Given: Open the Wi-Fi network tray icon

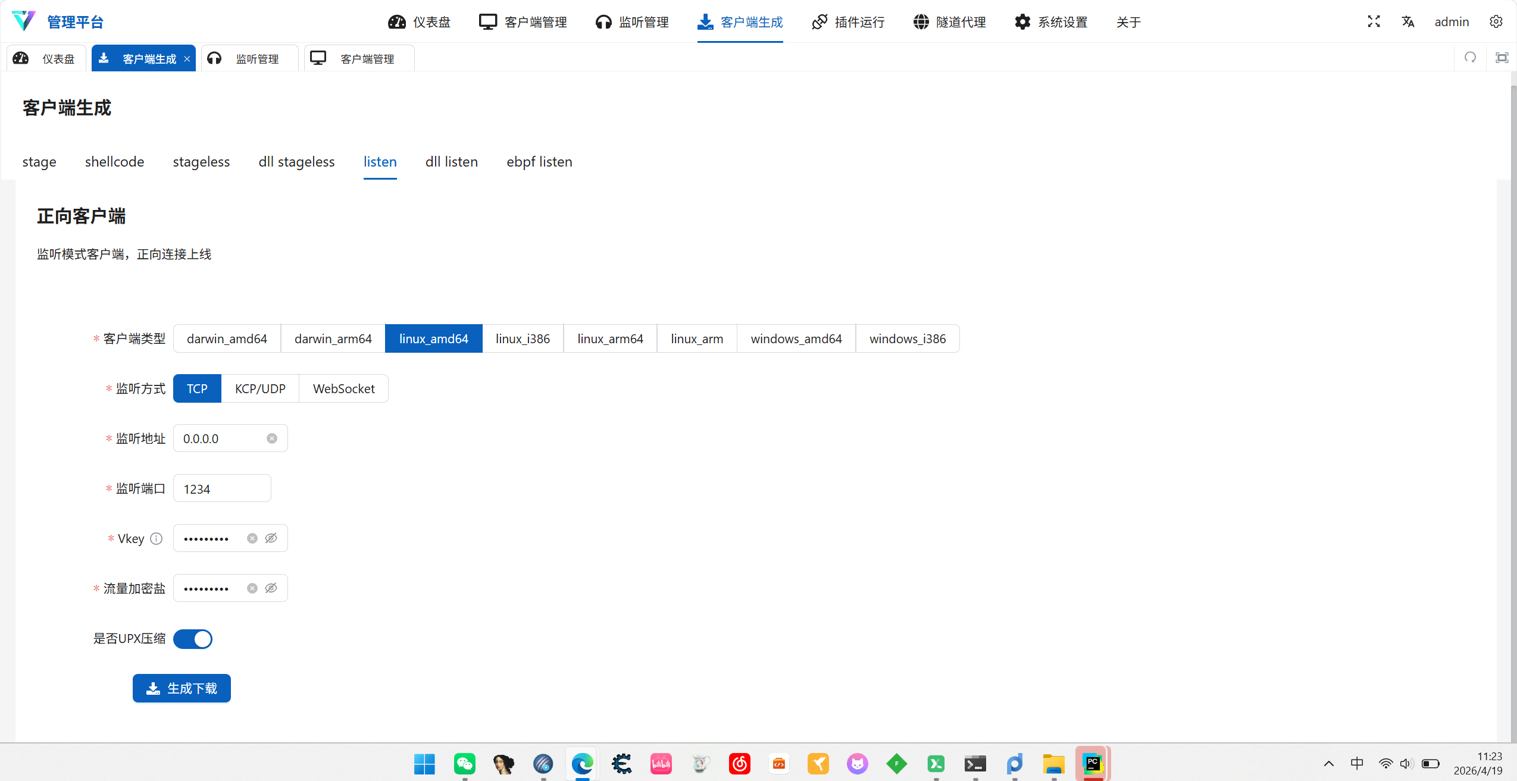Looking at the screenshot, I should [x=1385, y=764].
